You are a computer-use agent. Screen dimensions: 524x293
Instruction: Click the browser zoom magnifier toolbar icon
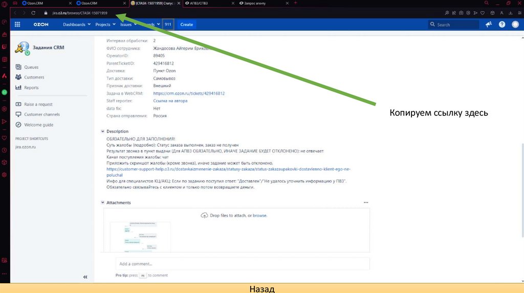(447, 13)
